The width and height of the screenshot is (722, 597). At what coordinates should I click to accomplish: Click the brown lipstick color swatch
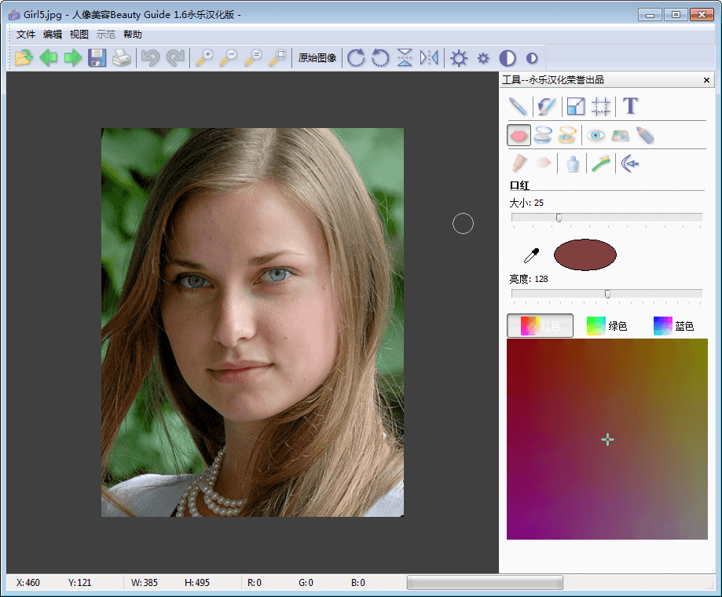pos(585,255)
